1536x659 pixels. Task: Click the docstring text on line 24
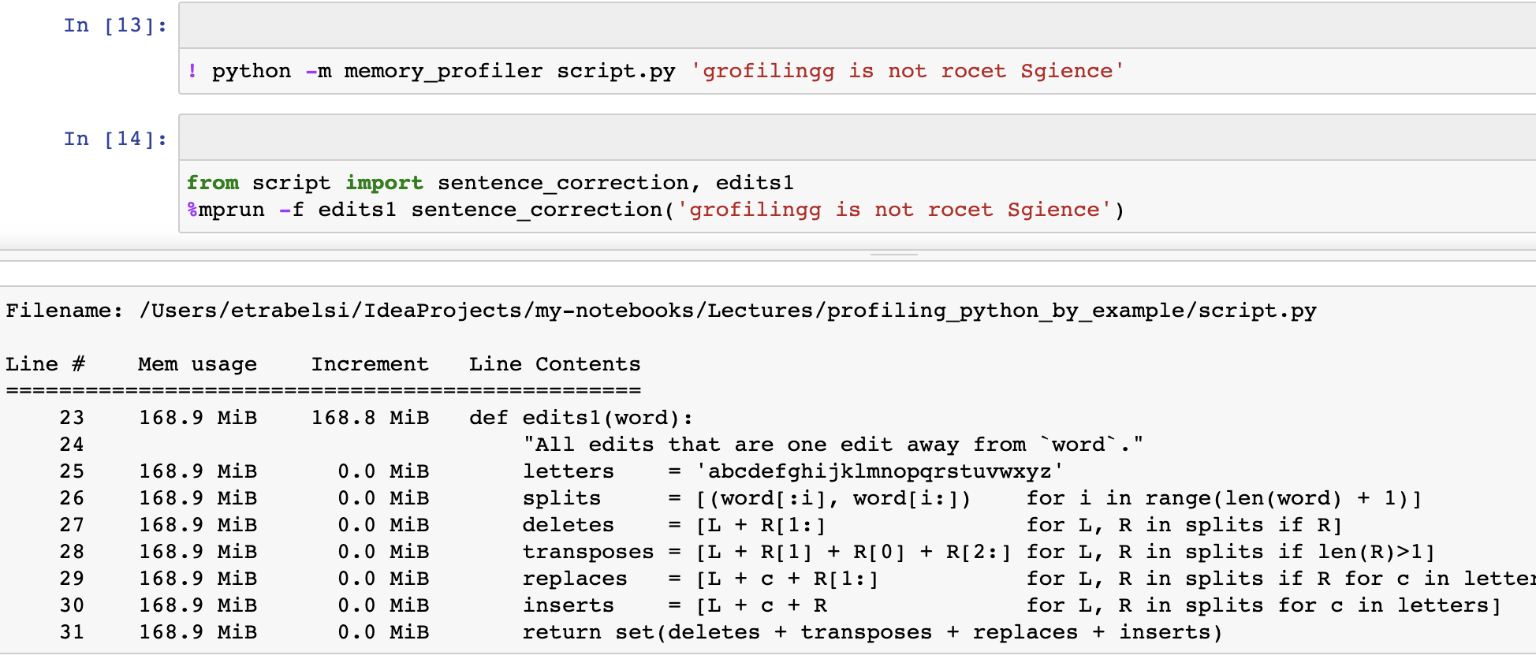pos(833,445)
